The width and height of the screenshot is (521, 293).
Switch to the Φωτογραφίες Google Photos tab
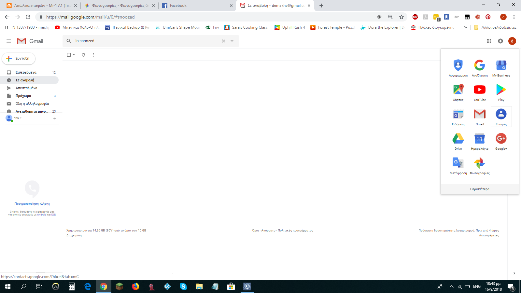point(119,6)
